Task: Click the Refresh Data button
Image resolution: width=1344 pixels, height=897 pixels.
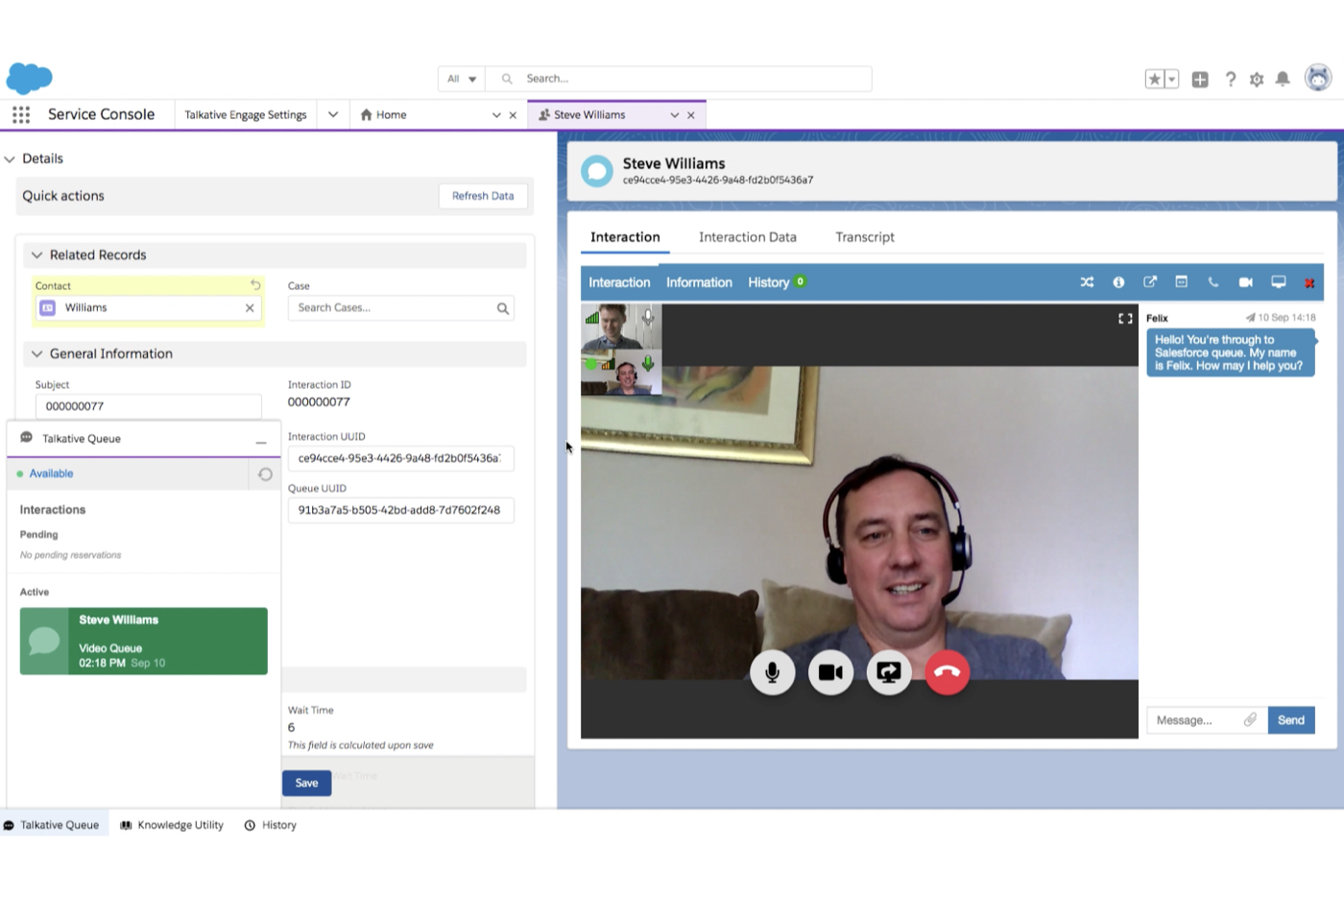Action: (x=482, y=196)
